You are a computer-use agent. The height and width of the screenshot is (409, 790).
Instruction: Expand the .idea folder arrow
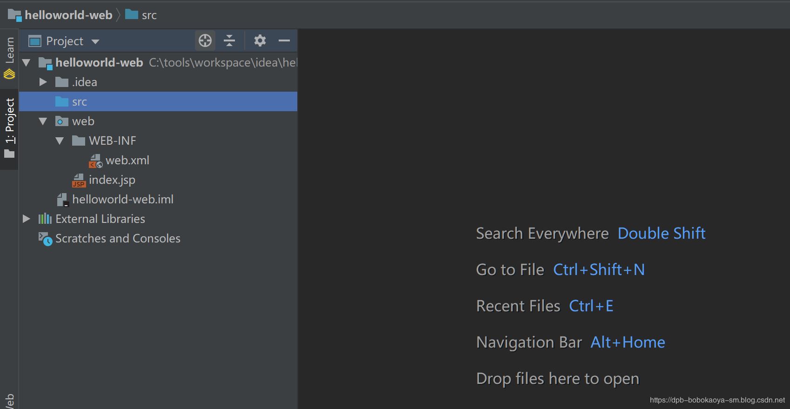point(43,82)
